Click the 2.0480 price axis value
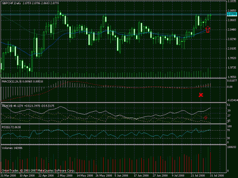This screenshot has height=178, width=238. [x=232, y=30]
